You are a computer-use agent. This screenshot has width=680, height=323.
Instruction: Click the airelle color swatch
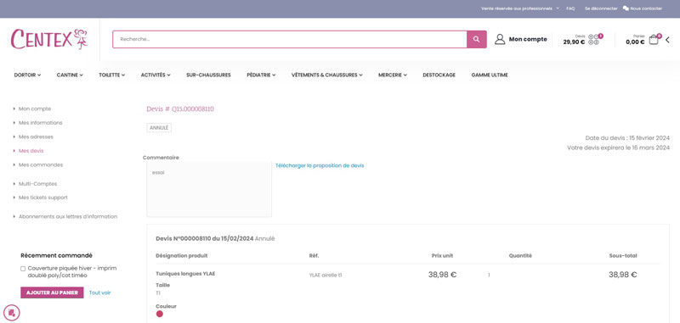160,314
